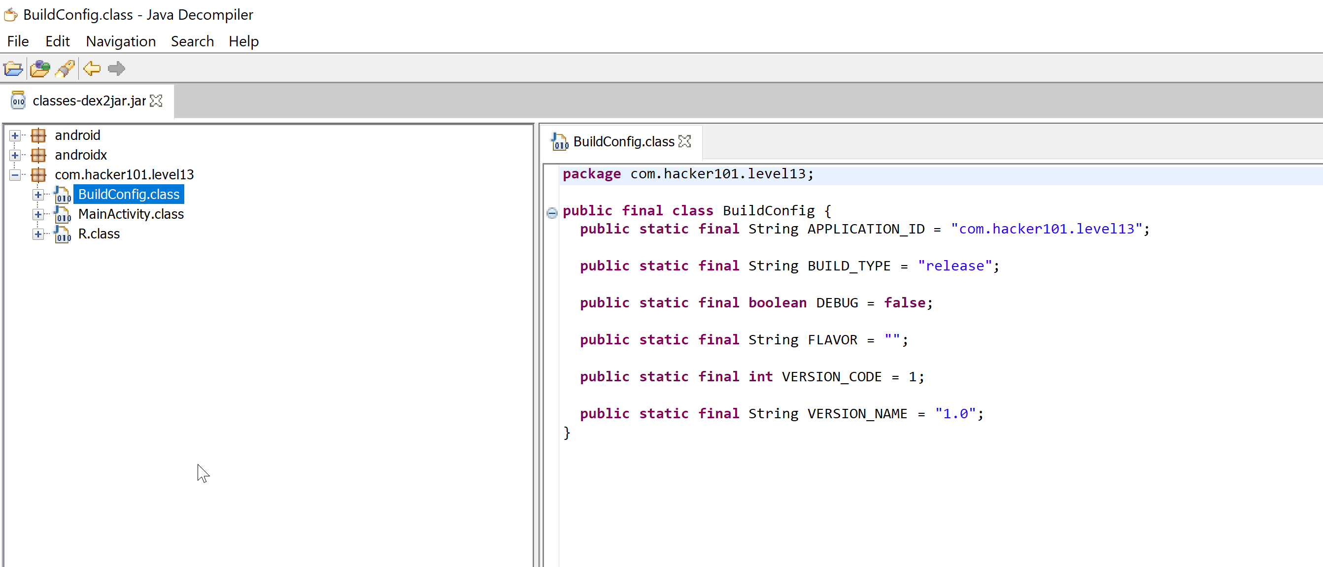Select BuildConfig.class in the tree
Viewport: 1323px width, 567px height.
click(129, 194)
